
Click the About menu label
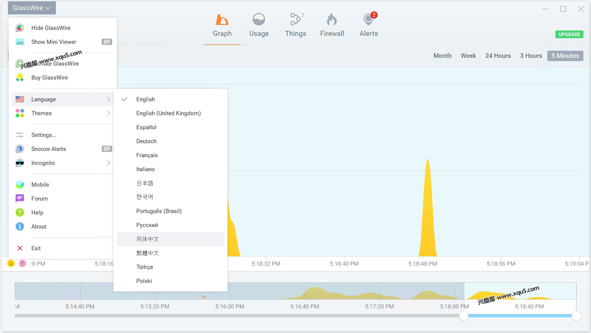39,226
